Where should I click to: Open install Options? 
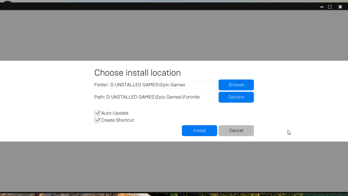236,97
